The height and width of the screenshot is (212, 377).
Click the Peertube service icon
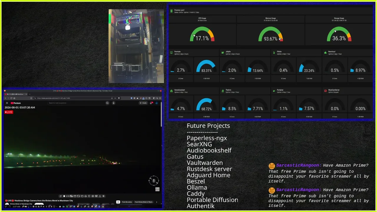(x=171, y=53)
